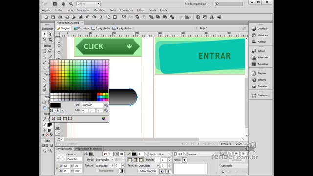This screenshot has width=313, height=176.
Task: Open the Caminho panel
Action: click(x=259, y=95)
